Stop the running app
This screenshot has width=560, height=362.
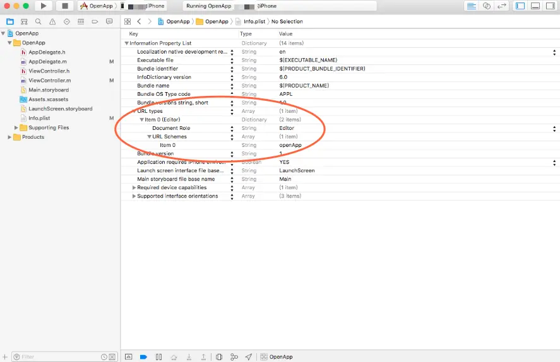(x=64, y=6)
